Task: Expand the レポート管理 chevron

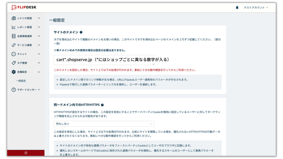Action: point(39,27)
